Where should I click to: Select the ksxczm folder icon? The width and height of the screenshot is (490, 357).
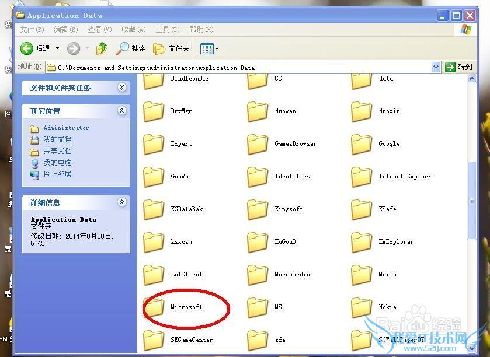(x=154, y=243)
